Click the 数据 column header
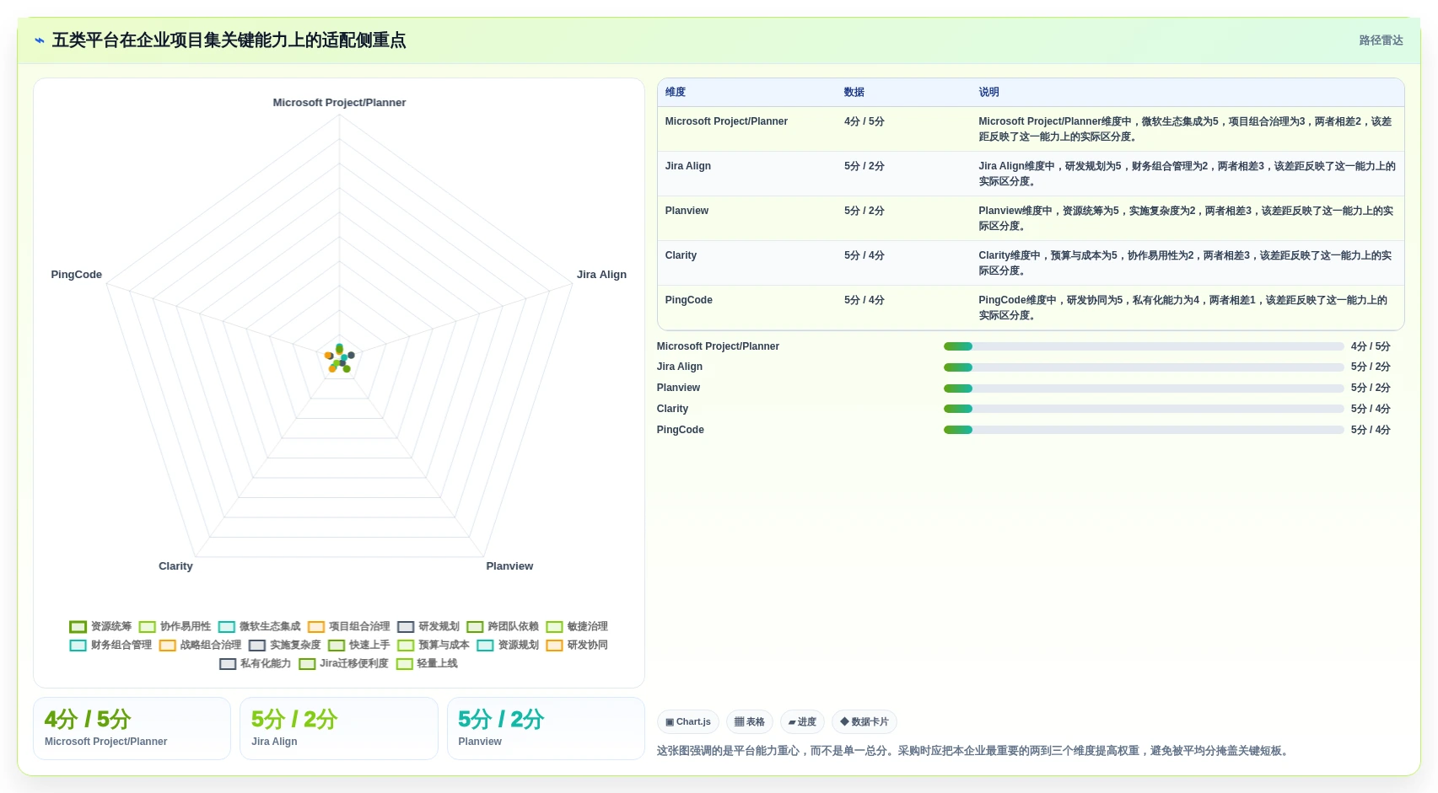1438x793 pixels. [x=854, y=92]
